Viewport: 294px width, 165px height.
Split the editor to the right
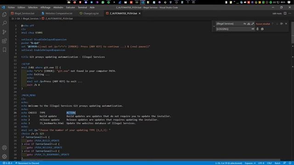(x=285, y=13)
